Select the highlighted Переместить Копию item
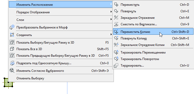Screen dimensions: 194x94 point(153,32)
